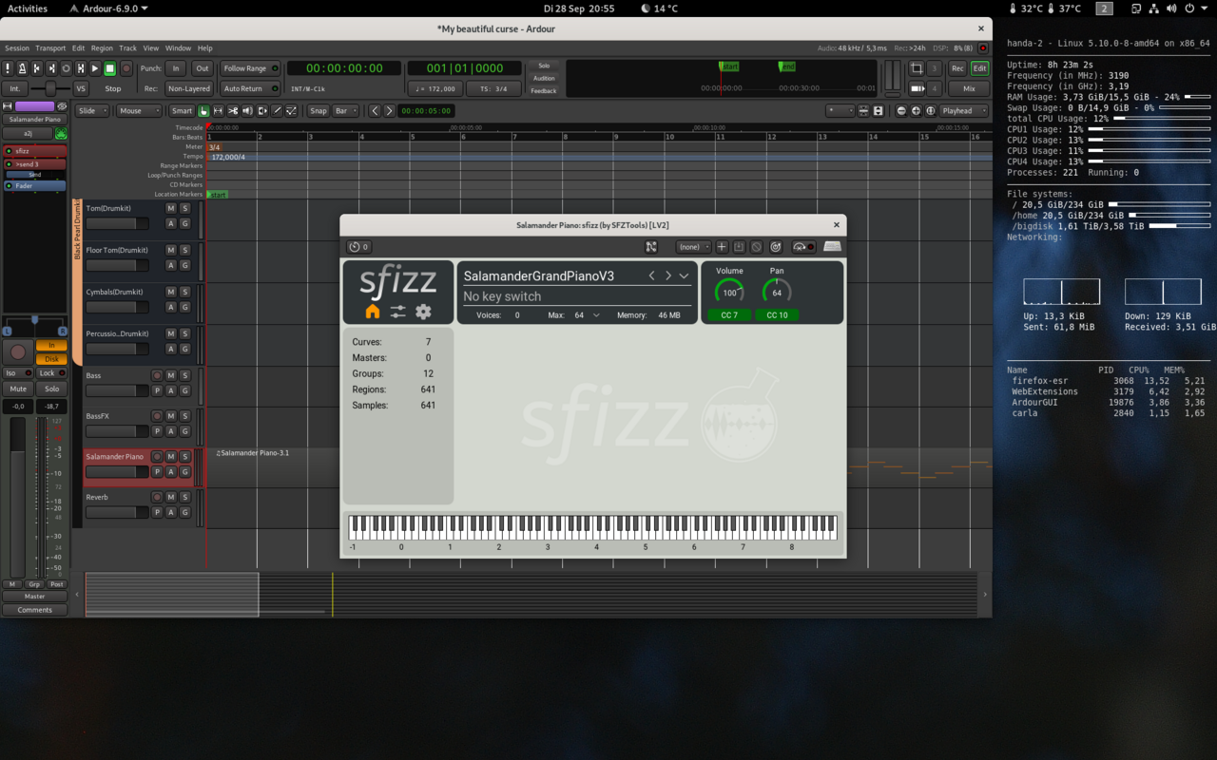Toggle loop playback
The height and width of the screenshot is (760, 1217).
click(67, 68)
